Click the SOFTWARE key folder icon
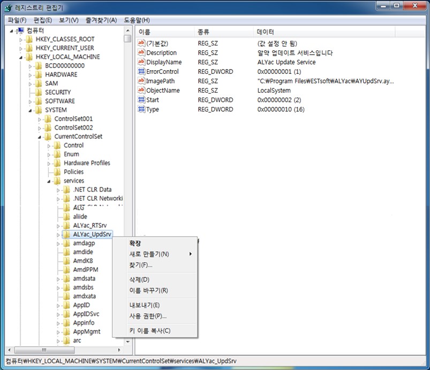The width and height of the screenshot is (430, 370). (x=38, y=101)
